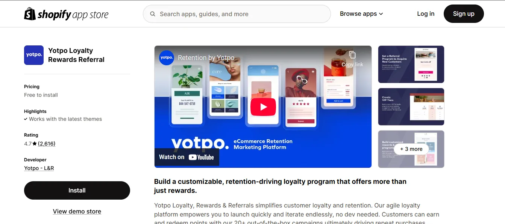Open the 2,616 reviews link

(47, 144)
